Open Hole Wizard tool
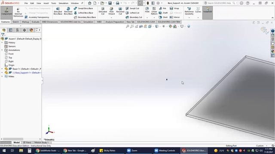This screenshot has height=154, width=275. (111, 11)
